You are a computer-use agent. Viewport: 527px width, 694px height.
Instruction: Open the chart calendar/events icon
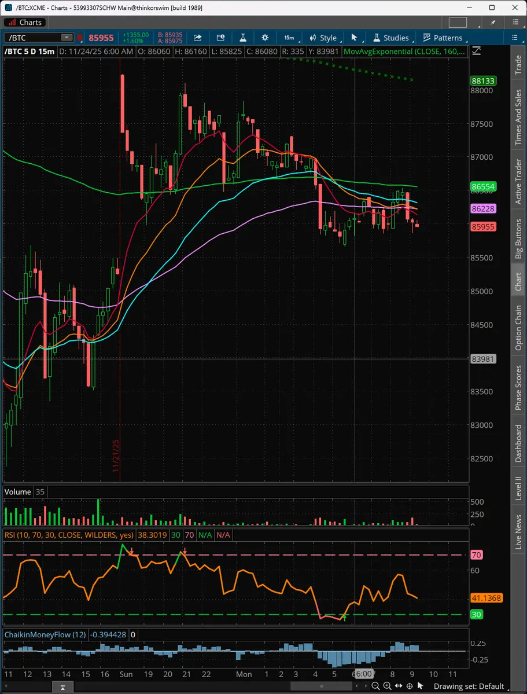point(221,38)
